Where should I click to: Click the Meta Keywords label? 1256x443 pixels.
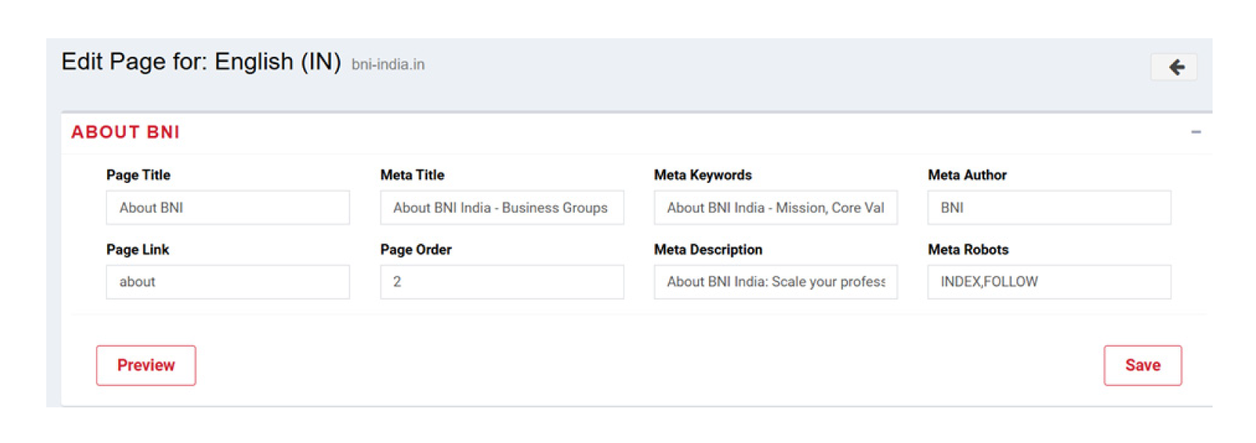pos(703,175)
